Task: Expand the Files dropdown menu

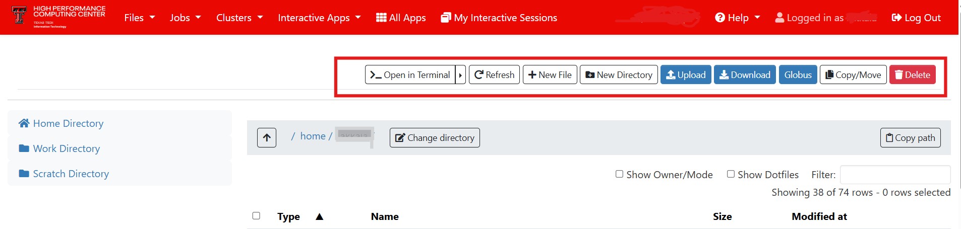Action: [x=139, y=18]
